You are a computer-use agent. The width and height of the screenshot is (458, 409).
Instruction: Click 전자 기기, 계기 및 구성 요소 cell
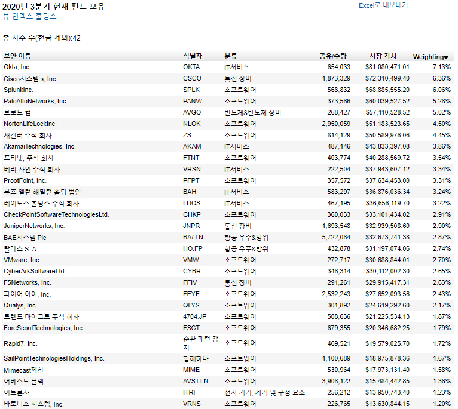click(264, 393)
